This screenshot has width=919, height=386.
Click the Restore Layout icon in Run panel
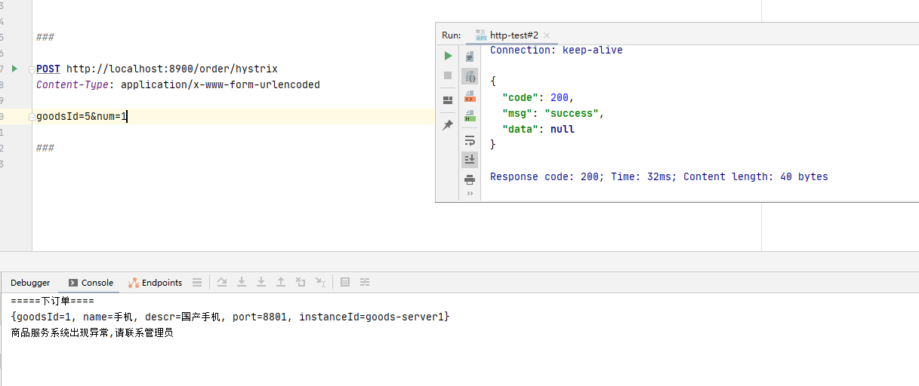448,100
